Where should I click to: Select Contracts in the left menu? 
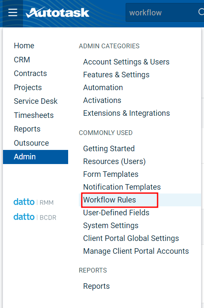click(30, 73)
